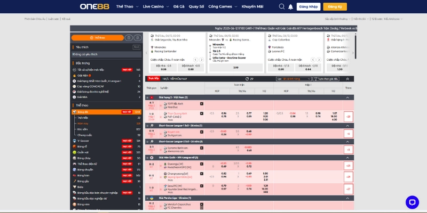Favorite the Seoul FC [W] match
This screenshot has height=213, width=427.
(161, 190)
